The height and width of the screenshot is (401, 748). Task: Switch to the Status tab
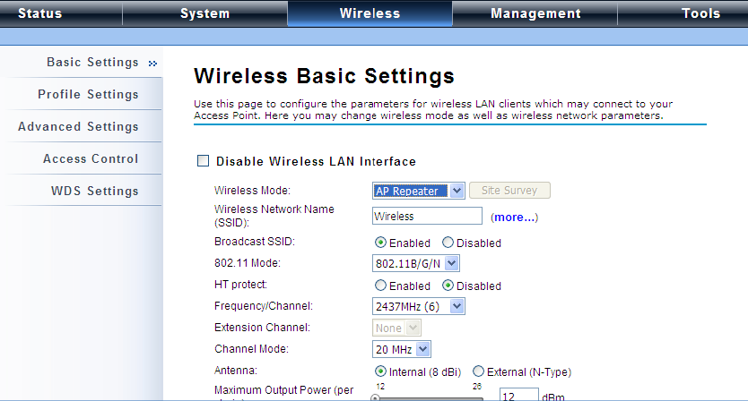[40, 13]
